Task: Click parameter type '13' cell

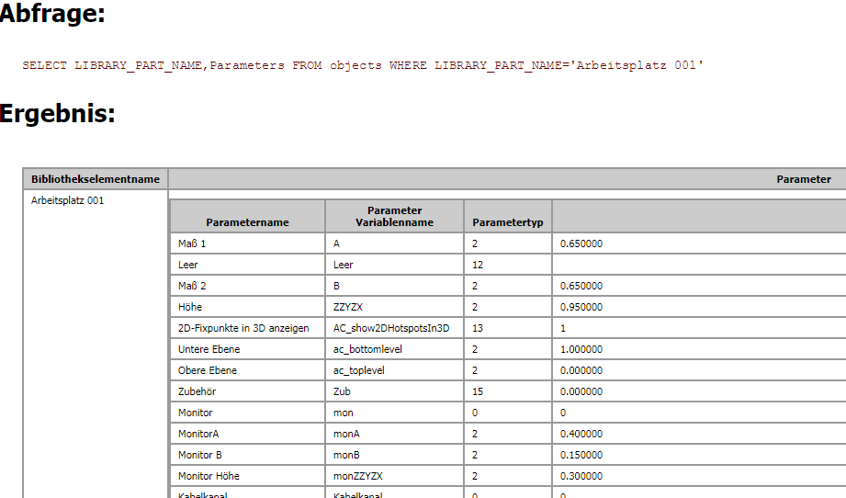Action: point(508,328)
